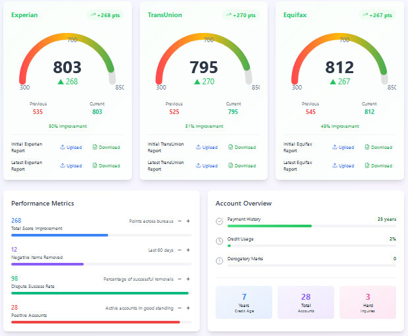The width and height of the screenshot is (408, 336).
Task: Increase Negative Items Removed with plus
Action: coord(188,250)
